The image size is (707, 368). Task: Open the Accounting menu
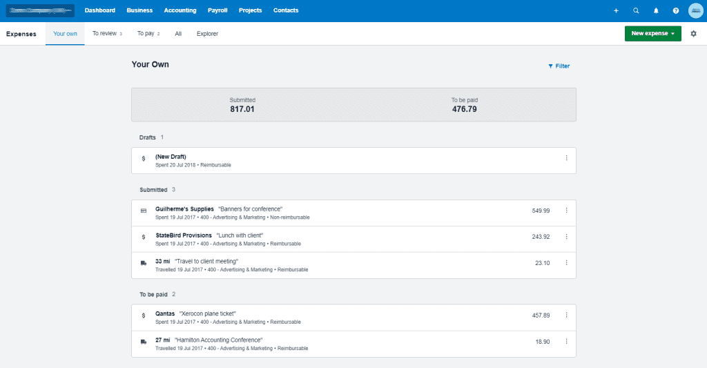(180, 10)
